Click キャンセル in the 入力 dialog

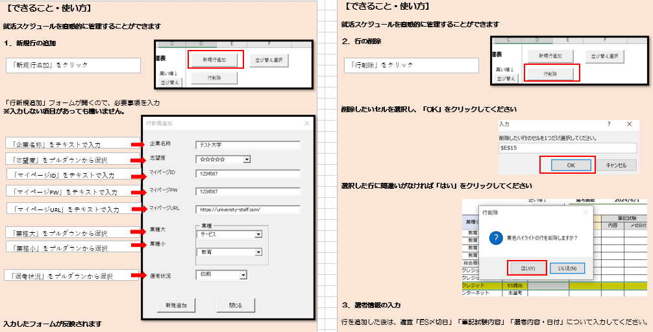[x=617, y=165]
